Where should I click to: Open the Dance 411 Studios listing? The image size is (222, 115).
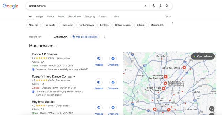[x=45, y=54]
